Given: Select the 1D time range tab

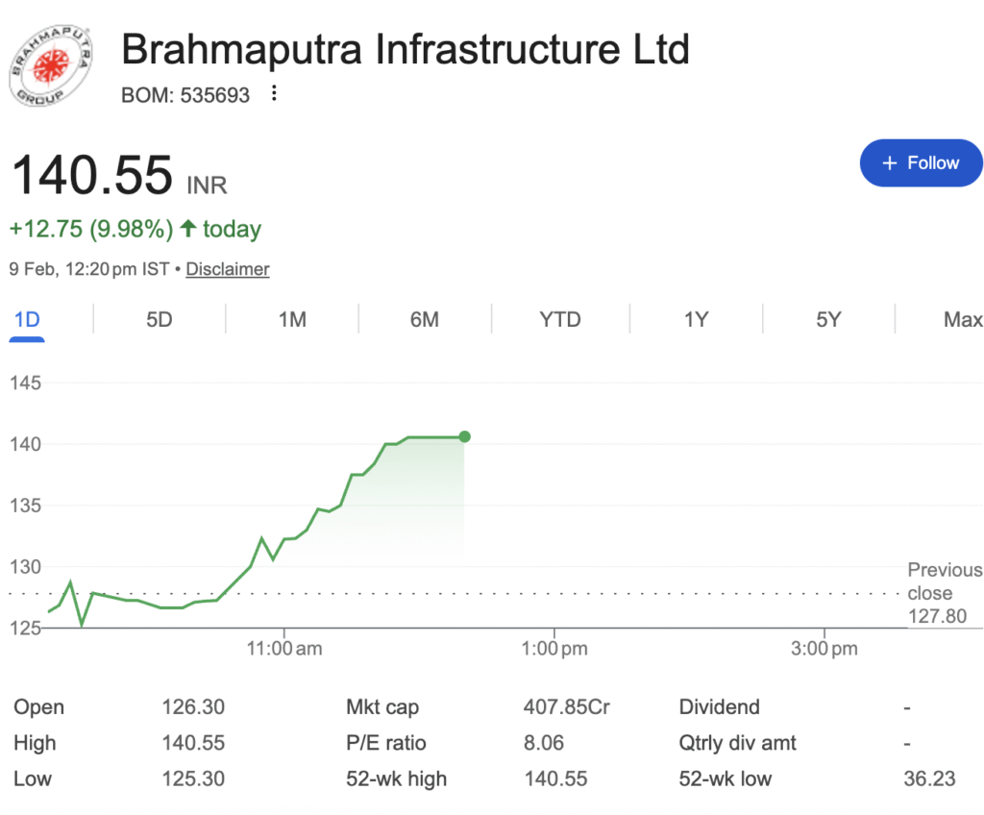Looking at the screenshot, I should click(27, 319).
